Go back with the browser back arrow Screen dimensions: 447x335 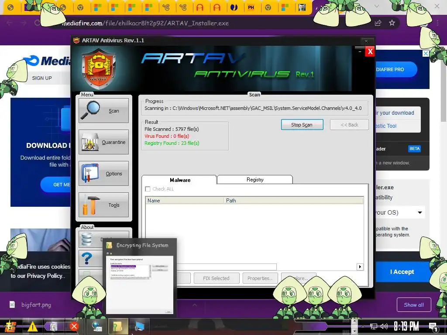tap(10, 23)
